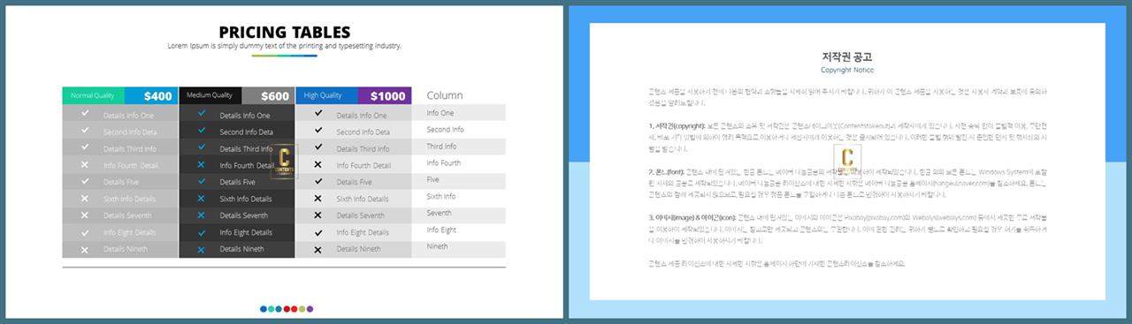Click the cross beside Normal Quality Sixth Info Details
Viewport: 1132px width, 324px height.
coord(85,198)
